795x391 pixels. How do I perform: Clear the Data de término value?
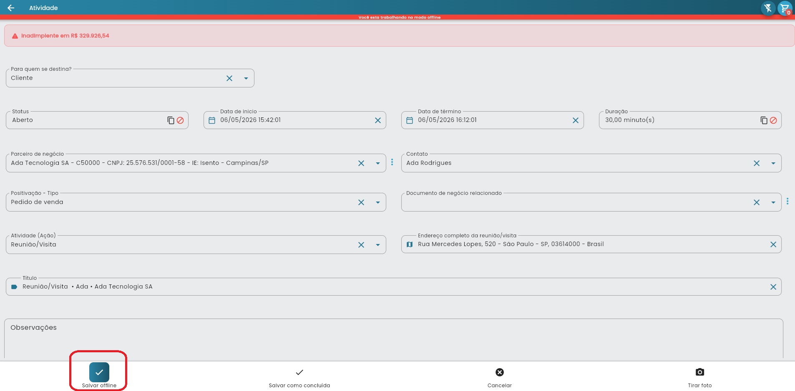point(576,120)
